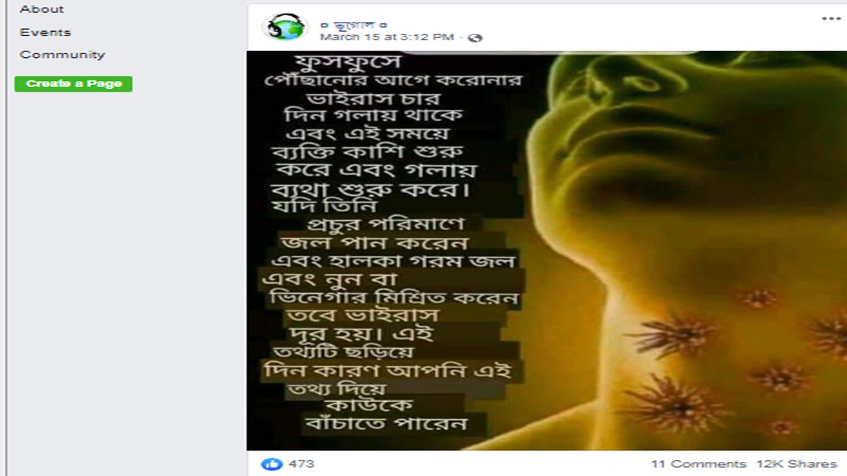View who reacted via the 473 count
This screenshot has height=476, width=847.
click(x=301, y=464)
